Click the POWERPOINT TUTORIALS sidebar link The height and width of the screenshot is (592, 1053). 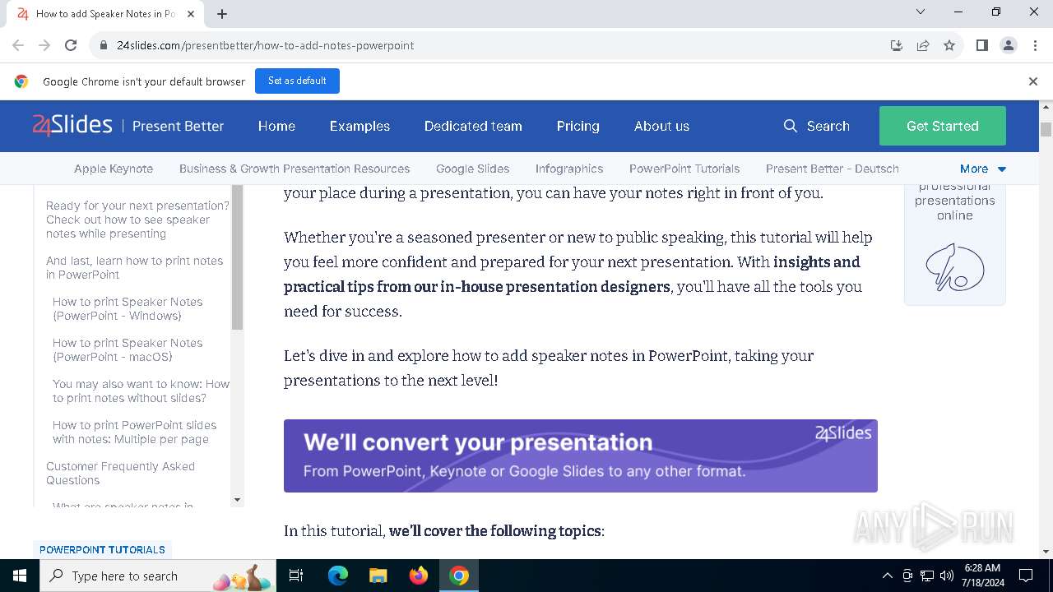(102, 549)
